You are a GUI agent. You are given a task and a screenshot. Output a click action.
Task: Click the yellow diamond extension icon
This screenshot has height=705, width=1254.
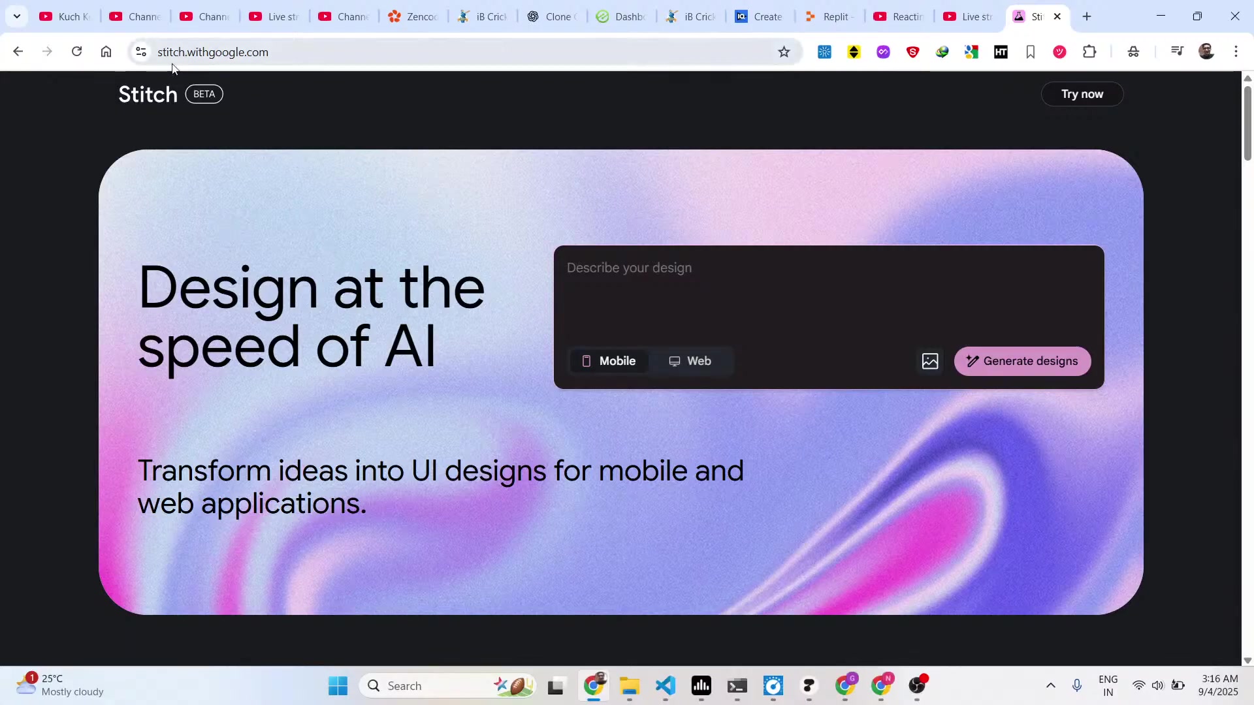coord(854,52)
